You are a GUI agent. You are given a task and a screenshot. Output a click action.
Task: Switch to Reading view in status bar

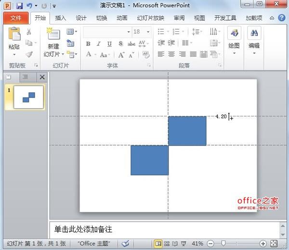click(x=175, y=244)
